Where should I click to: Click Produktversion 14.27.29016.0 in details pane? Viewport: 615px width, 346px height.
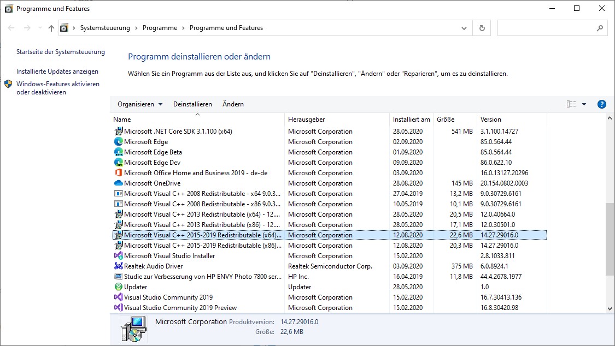[299, 322]
